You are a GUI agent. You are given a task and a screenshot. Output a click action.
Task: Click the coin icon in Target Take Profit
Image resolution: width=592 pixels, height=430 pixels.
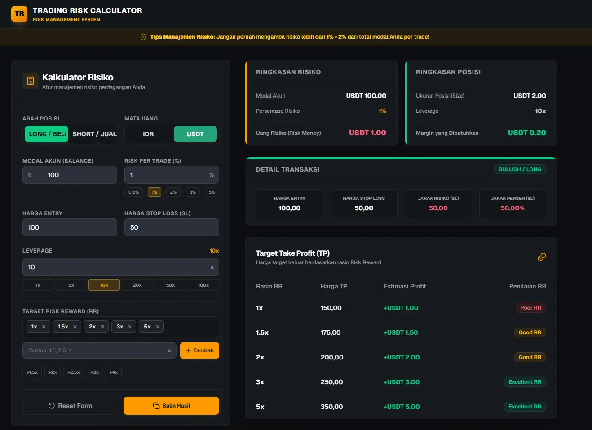coord(542,257)
